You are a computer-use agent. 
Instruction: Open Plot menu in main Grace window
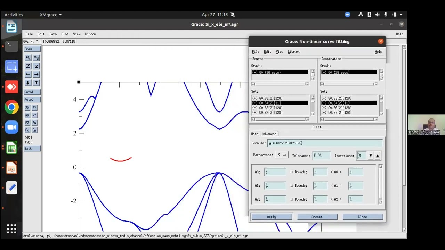pyautogui.click(x=65, y=34)
